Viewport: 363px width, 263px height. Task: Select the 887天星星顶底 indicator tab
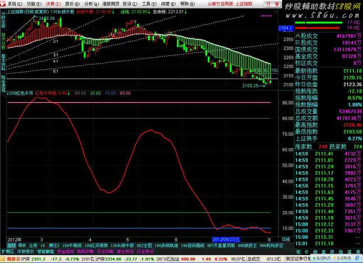(x=221, y=246)
